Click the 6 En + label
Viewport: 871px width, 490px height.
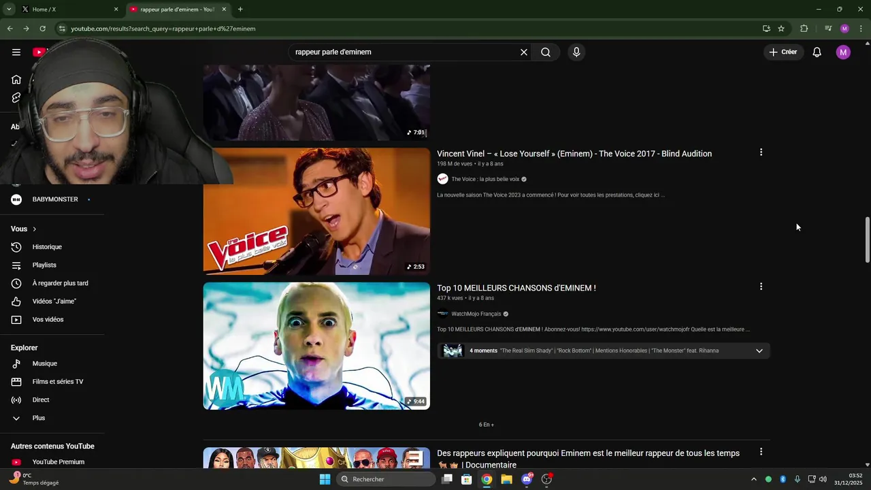[487, 425]
